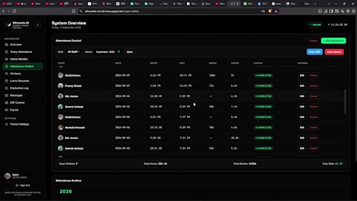This screenshot has height=201, width=357.
Task: Click the Admin Monitor eye icon
Action: pyautogui.click(x=6, y=59)
